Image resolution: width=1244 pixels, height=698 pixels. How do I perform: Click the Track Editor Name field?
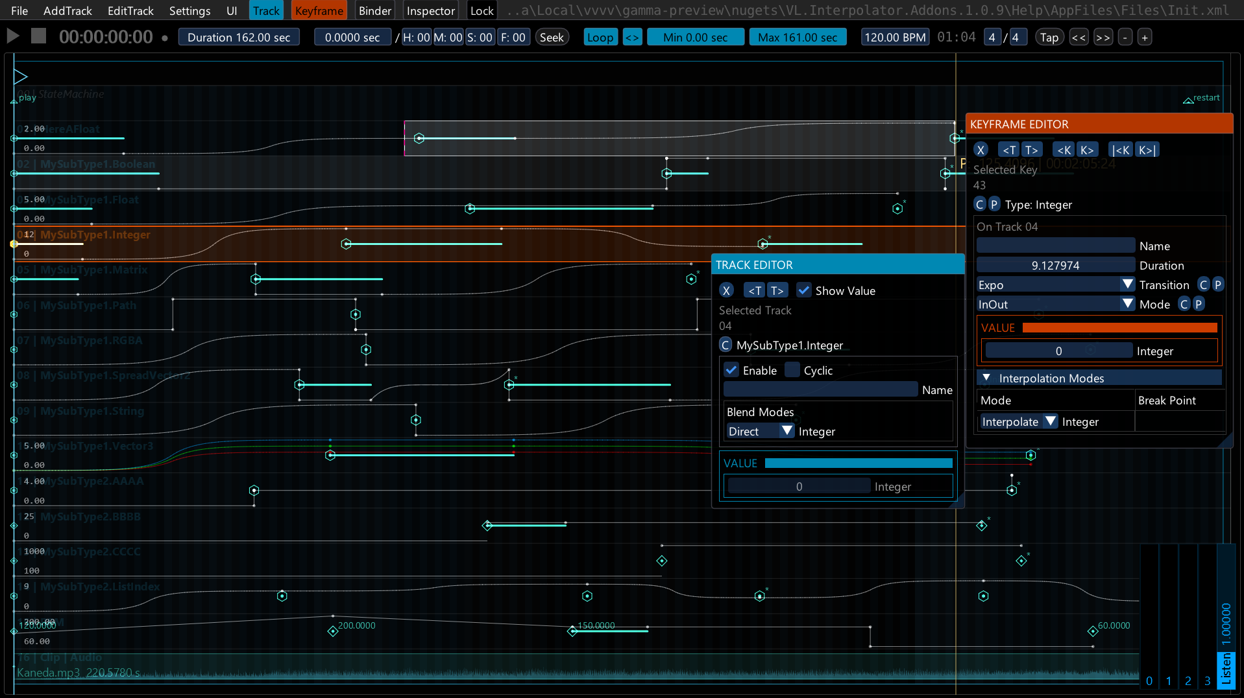tap(820, 390)
